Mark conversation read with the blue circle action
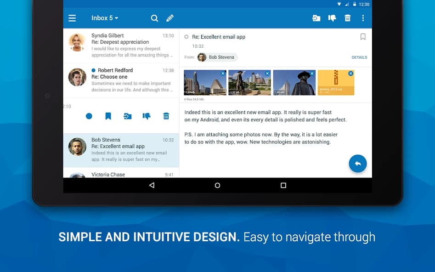435x272 pixels. point(89,116)
